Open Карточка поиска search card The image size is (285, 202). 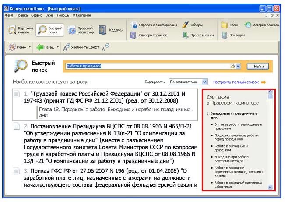tap(21, 30)
